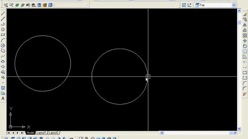Select the Offset tool
The image size is (248, 139).
click(245, 30)
